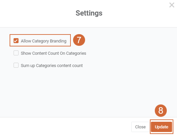Enable Show Content Count On Categories checkbox
Screen dimensions: 177x136
click(16, 53)
